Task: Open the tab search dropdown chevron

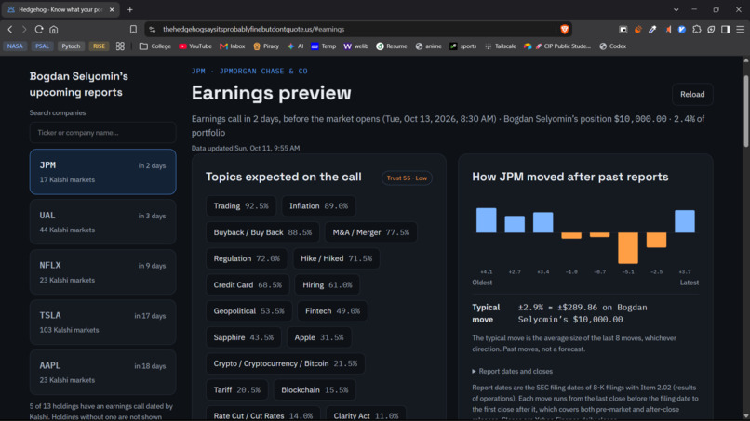Action: click(x=676, y=9)
